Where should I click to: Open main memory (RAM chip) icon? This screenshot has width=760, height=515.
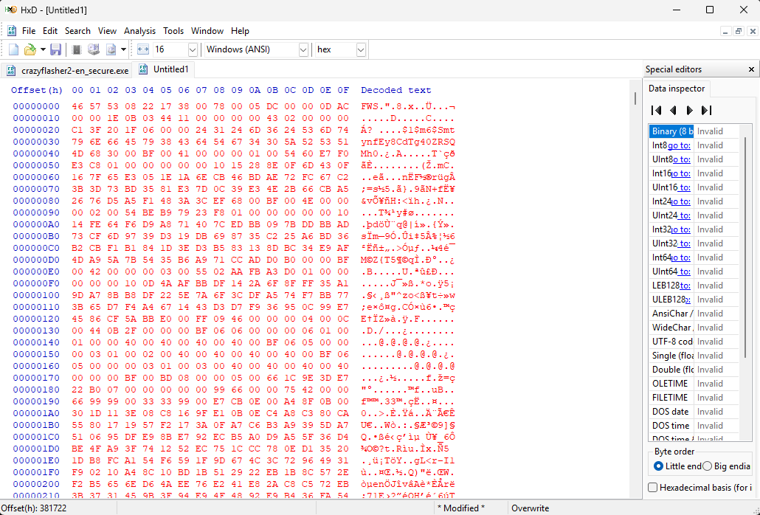(x=76, y=49)
